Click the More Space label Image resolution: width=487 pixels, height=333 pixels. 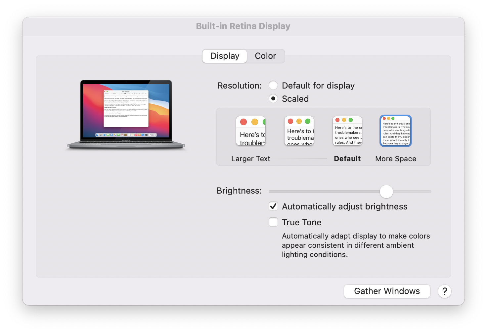[396, 159]
